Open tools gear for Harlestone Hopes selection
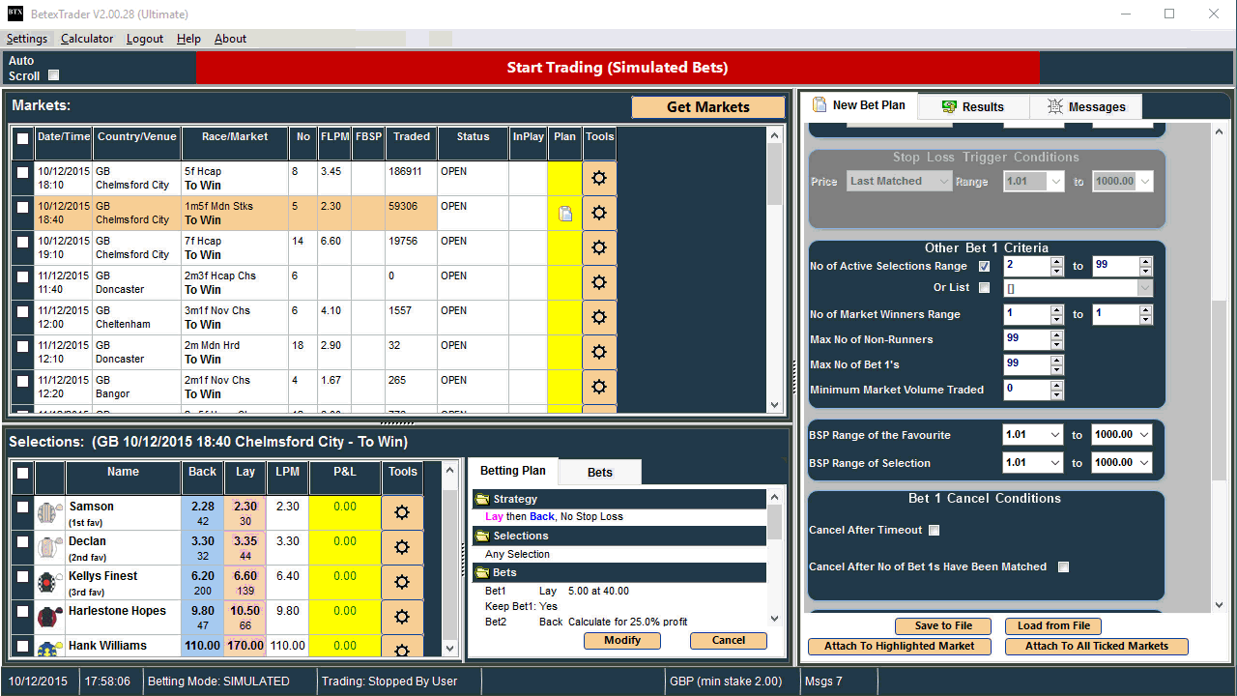This screenshot has height=696, width=1237. [x=402, y=617]
